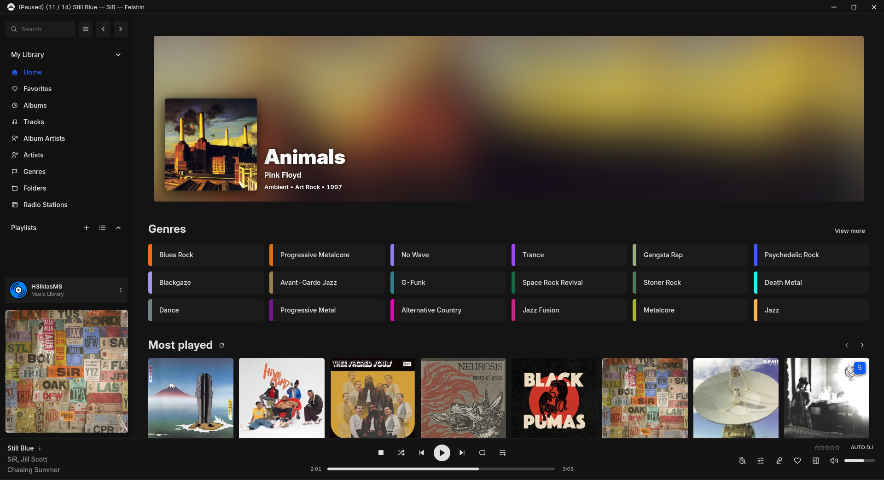This screenshot has height=480, width=884.
Task: Seek within the track progress bar
Action: click(x=441, y=469)
